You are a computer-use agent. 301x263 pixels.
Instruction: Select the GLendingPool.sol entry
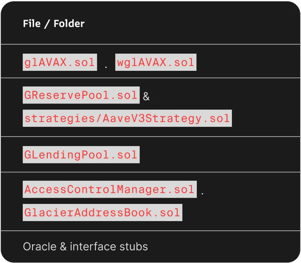(81, 155)
